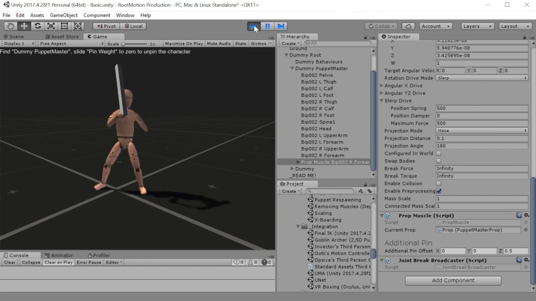Screen dimensions: 536x301
Task: Expand the Angular X Drive section
Action: pos(381,86)
